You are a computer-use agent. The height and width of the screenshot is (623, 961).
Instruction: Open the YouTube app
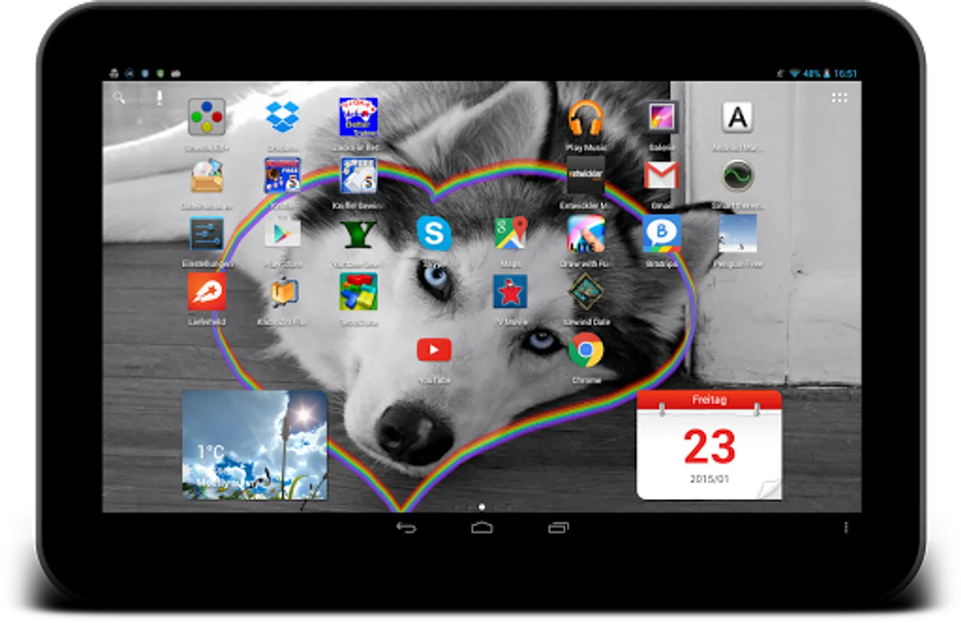(434, 350)
